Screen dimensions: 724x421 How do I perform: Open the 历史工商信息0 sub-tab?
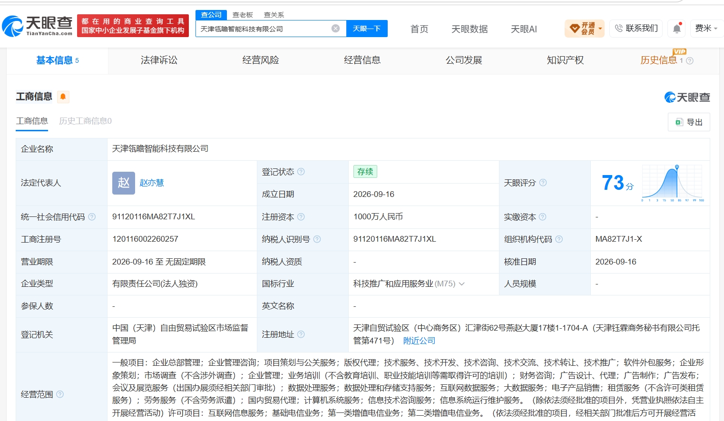(85, 121)
